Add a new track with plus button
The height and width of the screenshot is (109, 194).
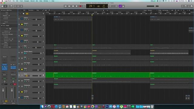pos(20,14)
